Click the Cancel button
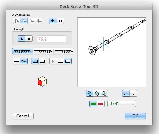 (23, 116)
